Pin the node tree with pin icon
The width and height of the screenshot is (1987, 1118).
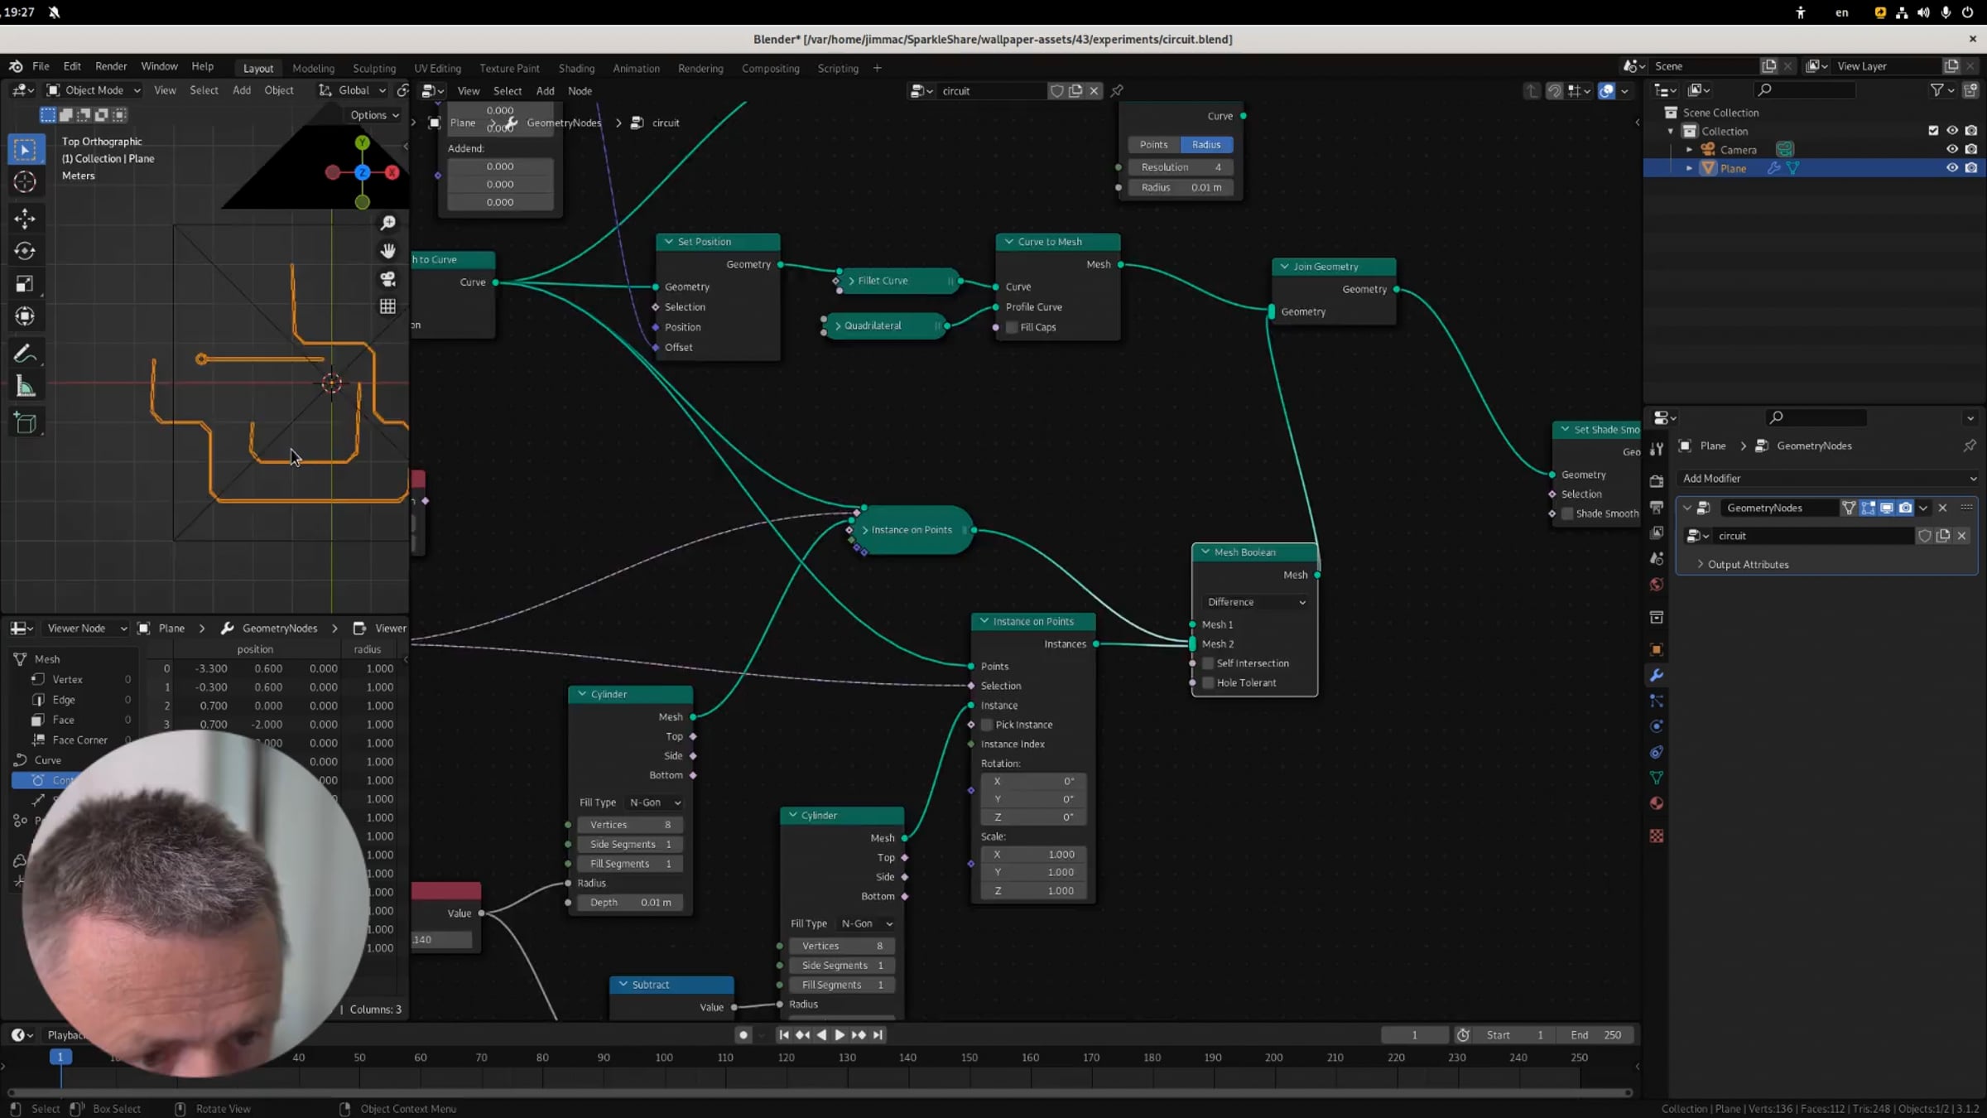point(1117,91)
